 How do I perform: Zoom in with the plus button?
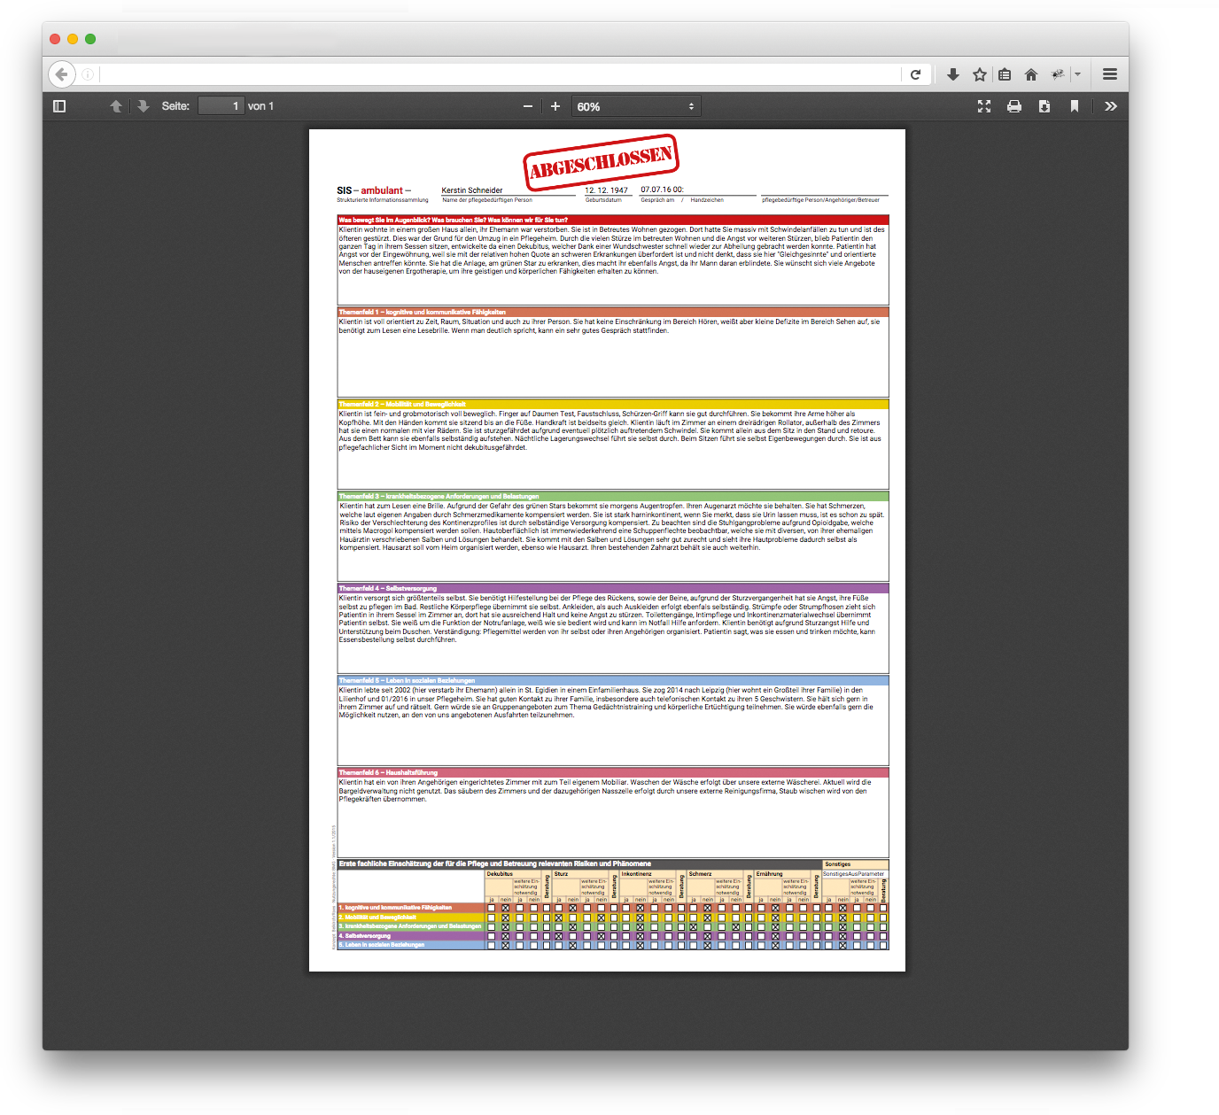(x=555, y=106)
